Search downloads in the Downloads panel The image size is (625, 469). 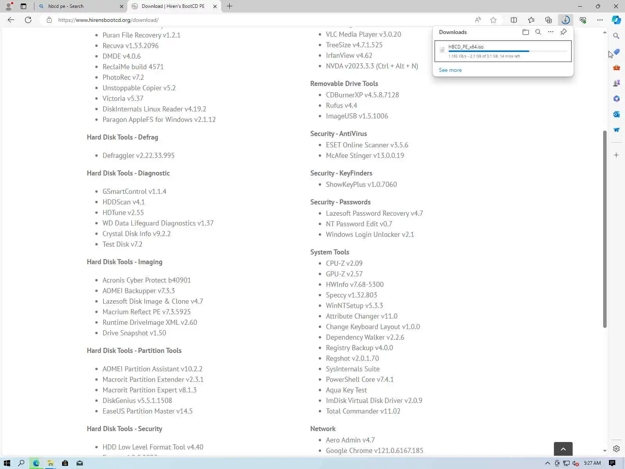pos(538,32)
